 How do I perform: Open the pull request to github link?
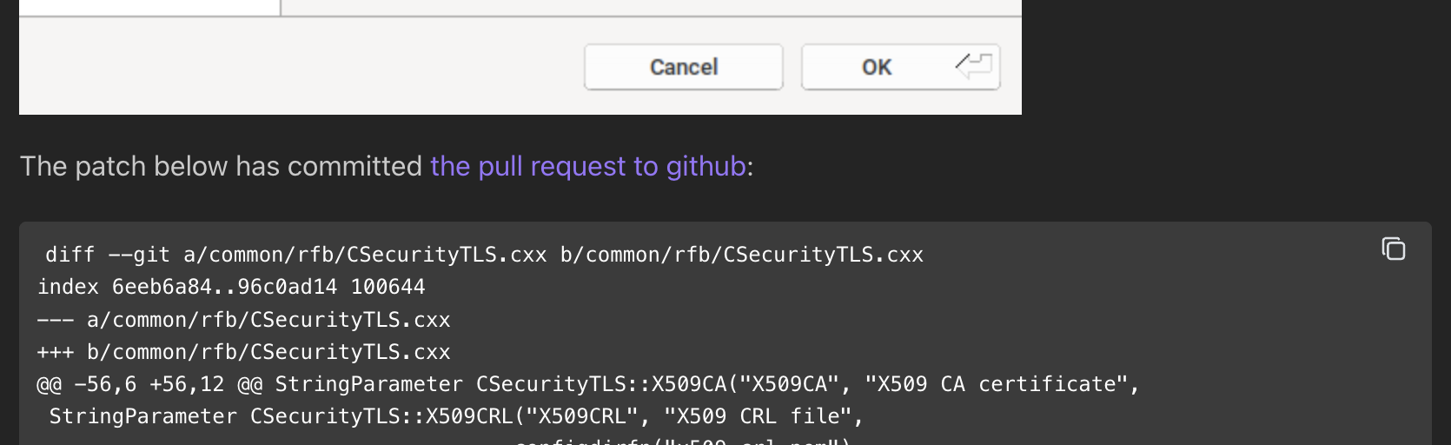point(588,166)
